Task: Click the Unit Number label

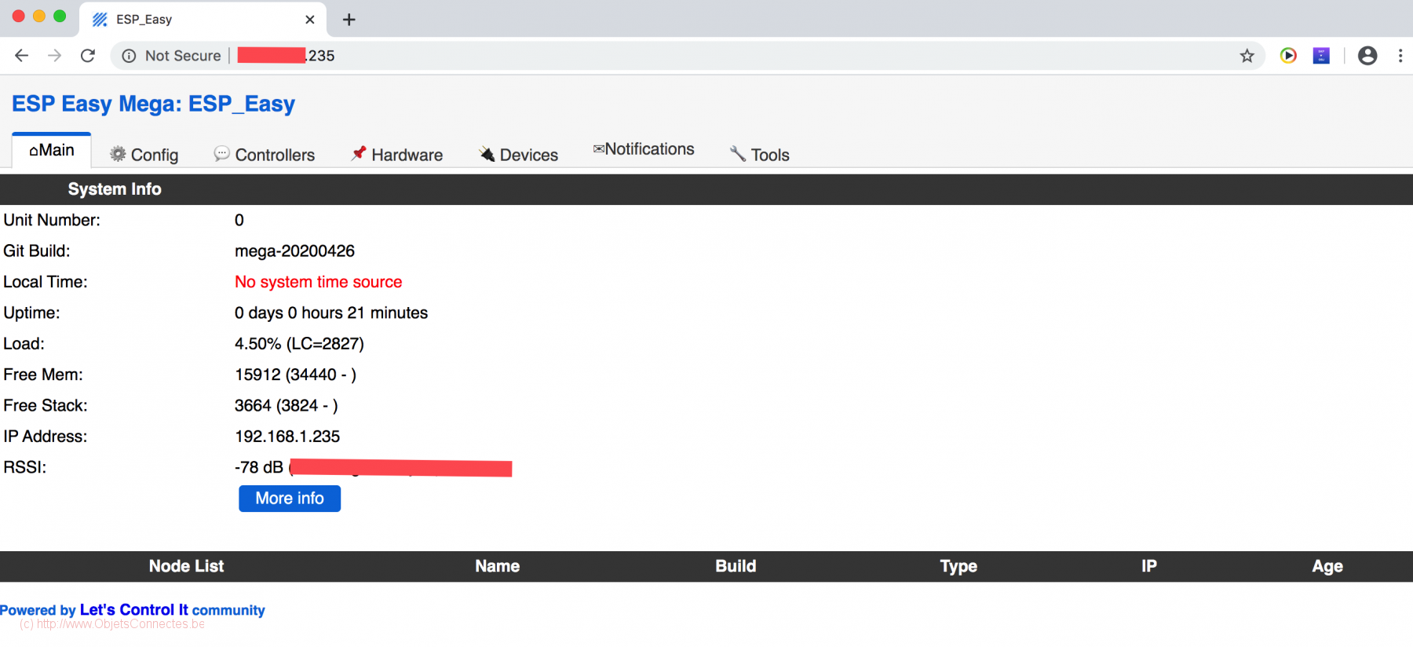Action: (52, 221)
